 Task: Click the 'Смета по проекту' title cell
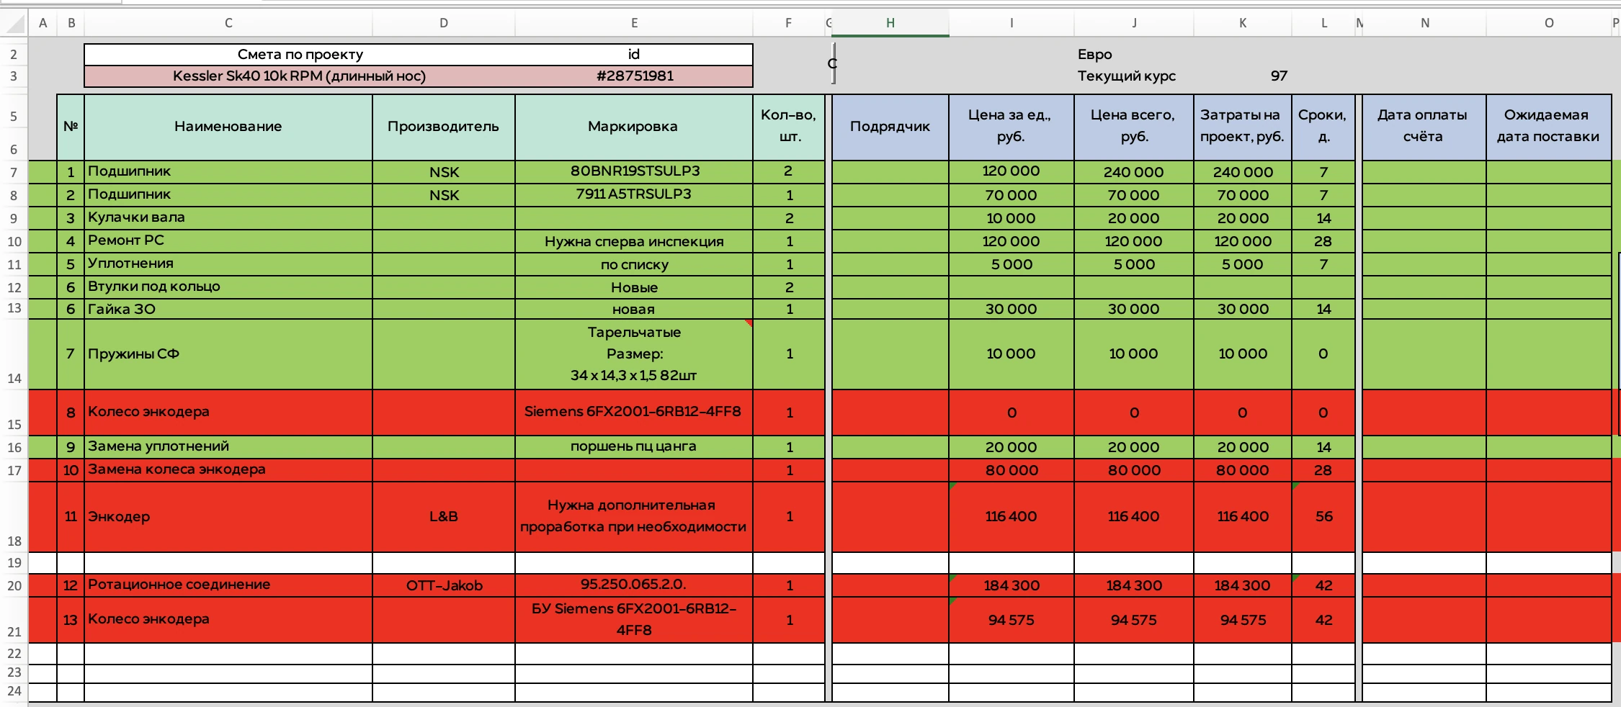(300, 55)
